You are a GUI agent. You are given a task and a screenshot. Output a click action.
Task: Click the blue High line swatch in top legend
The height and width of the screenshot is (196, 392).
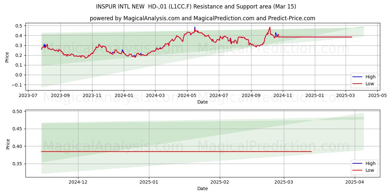point(358,77)
